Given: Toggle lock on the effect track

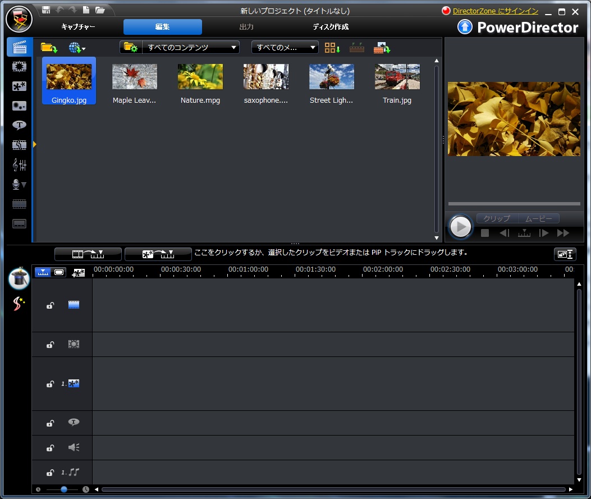Looking at the screenshot, I should (50, 345).
